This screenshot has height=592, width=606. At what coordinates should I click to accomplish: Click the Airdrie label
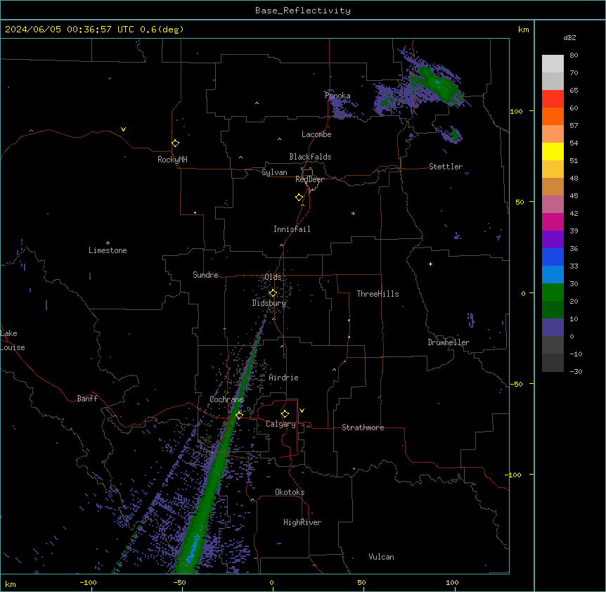283,378
